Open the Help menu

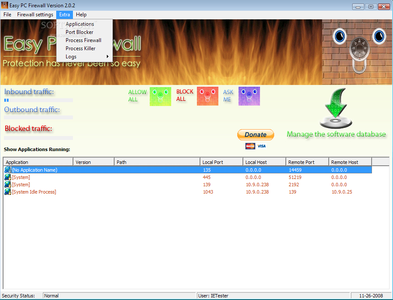click(x=81, y=15)
